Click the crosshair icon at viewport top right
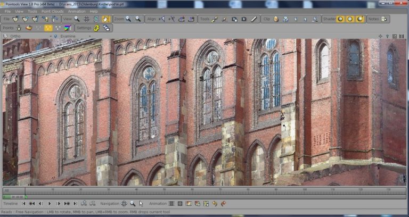The height and width of the screenshot is (217, 409). click(380, 36)
